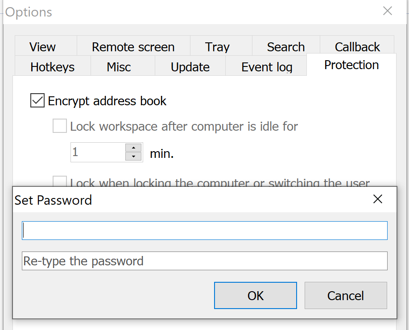Open the Remote screen tab
This screenshot has width=409, height=330.
pos(133,46)
